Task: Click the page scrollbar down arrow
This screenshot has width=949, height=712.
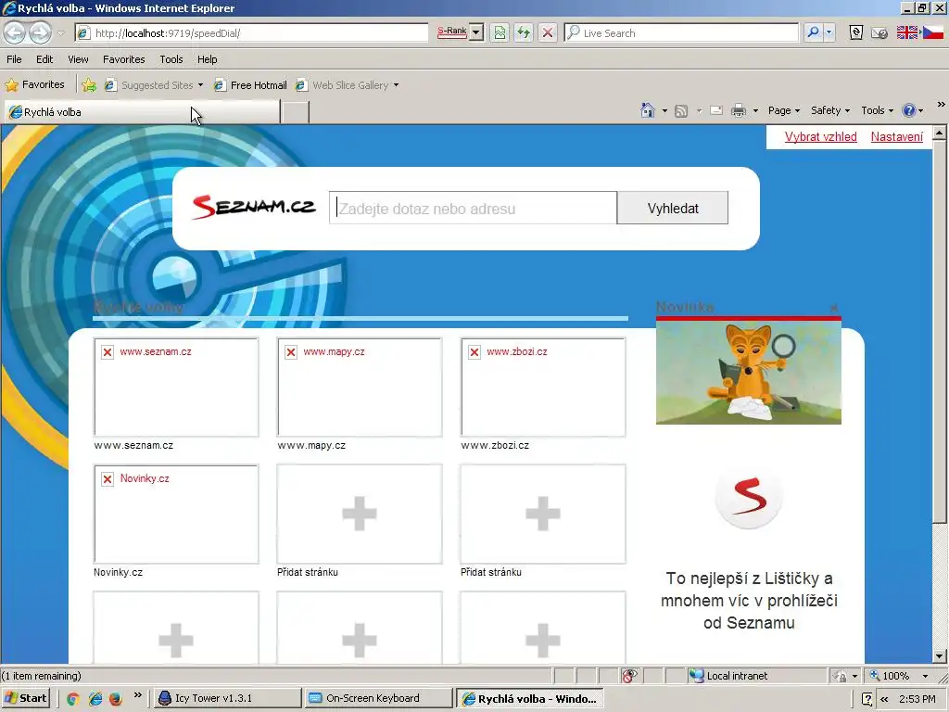Action: (940, 656)
